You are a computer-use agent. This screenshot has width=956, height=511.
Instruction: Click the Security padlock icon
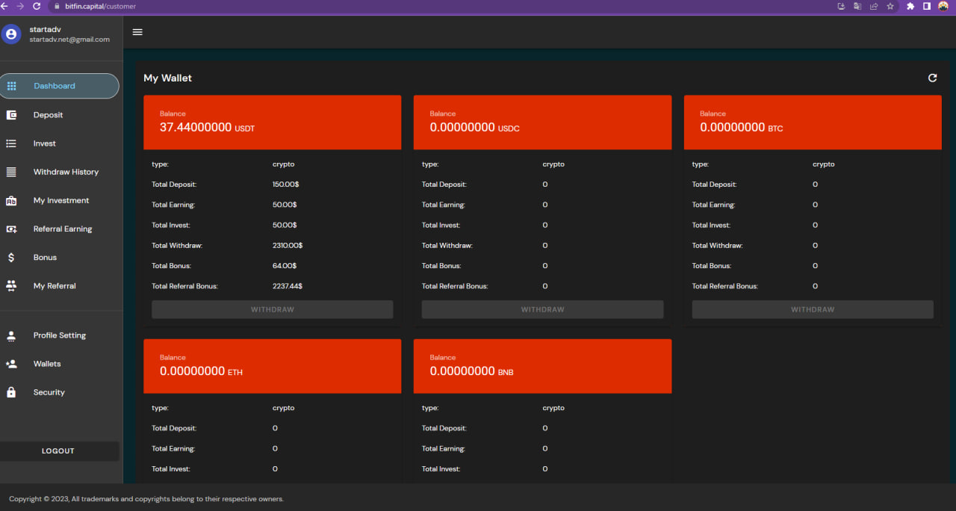pyautogui.click(x=11, y=392)
